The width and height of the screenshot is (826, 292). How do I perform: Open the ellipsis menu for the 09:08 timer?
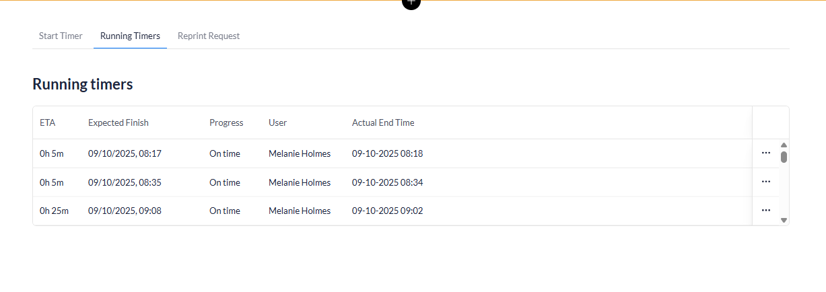point(765,211)
